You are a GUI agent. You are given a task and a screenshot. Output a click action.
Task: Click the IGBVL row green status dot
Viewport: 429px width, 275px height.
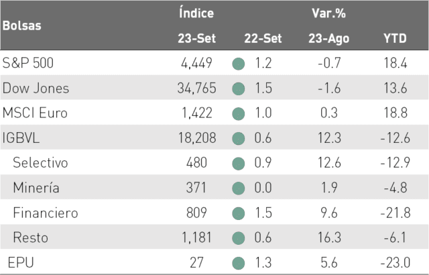239,138
